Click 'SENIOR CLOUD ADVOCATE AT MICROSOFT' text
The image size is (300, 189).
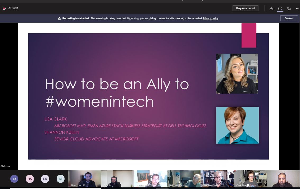point(96,139)
